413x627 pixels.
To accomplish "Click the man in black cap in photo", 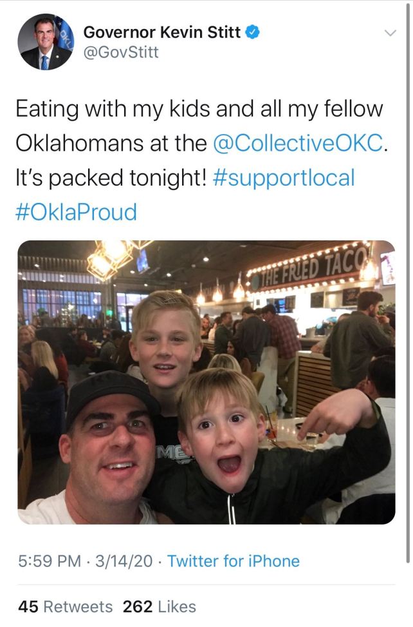I will [x=107, y=448].
